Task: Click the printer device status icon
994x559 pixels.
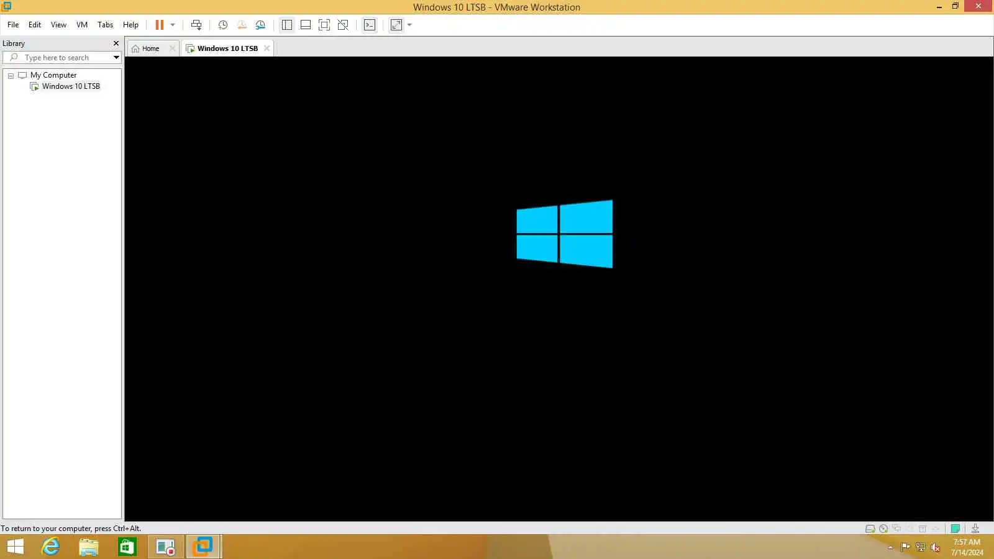Action: click(x=923, y=529)
